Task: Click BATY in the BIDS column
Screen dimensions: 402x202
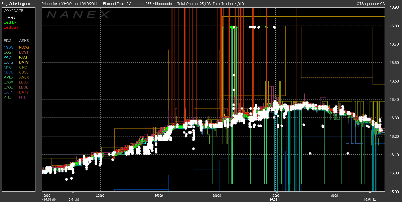Action: [8, 92]
